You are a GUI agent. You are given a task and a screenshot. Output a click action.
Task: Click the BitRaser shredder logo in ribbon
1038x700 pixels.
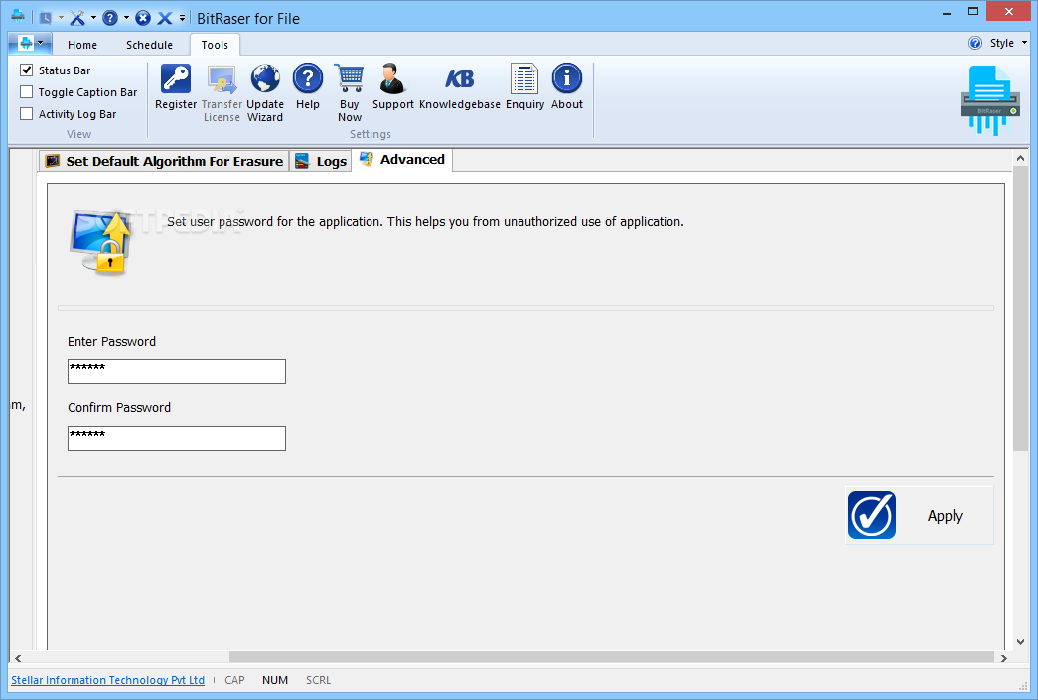[989, 100]
